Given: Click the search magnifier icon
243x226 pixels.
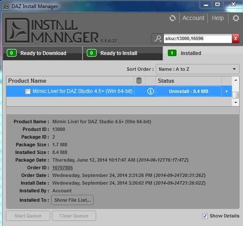Looking at the screenshot, I should click(157, 38).
